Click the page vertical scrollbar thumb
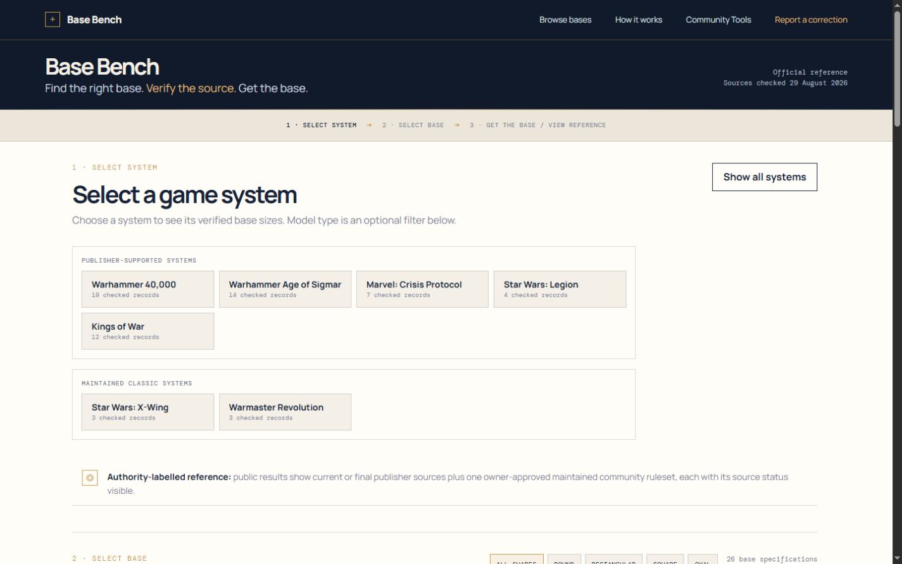The height and width of the screenshot is (564, 902). point(897,68)
